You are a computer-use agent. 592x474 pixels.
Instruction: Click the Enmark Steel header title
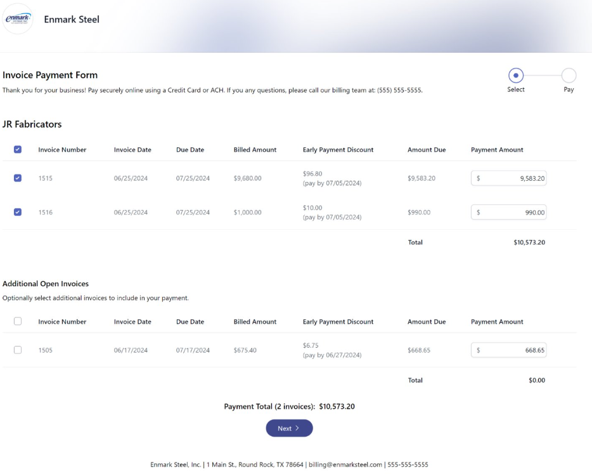tap(71, 19)
